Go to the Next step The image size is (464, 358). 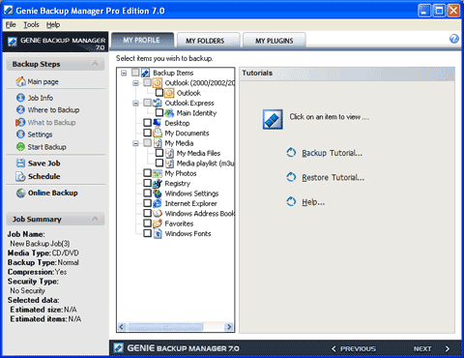tap(431, 348)
